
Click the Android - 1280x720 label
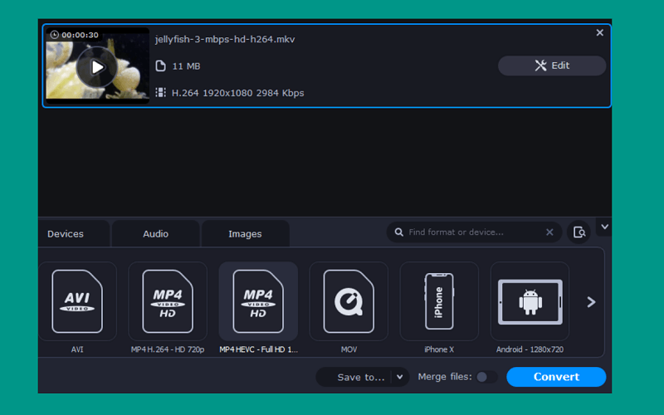pyautogui.click(x=530, y=349)
